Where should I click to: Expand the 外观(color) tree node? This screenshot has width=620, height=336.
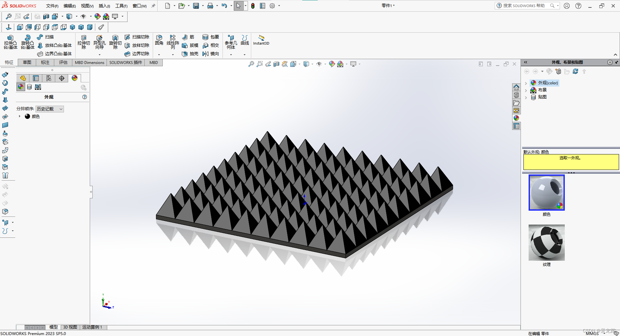pyautogui.click(x=527, y=83)
